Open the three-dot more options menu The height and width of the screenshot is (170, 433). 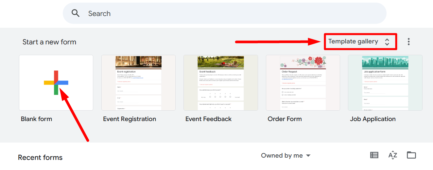click(x=408, y=41)
